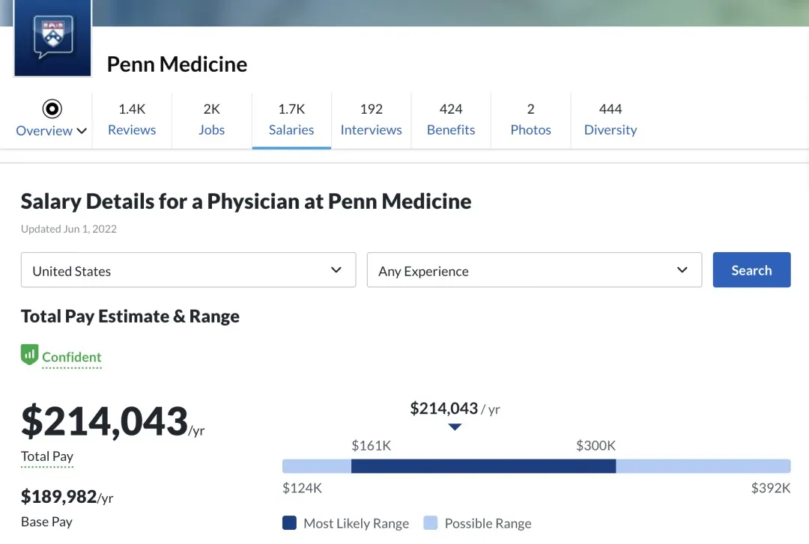The height and width of the screenshot is (544, 809).
Task: View the Photos tab
Action: pos(530,120)
